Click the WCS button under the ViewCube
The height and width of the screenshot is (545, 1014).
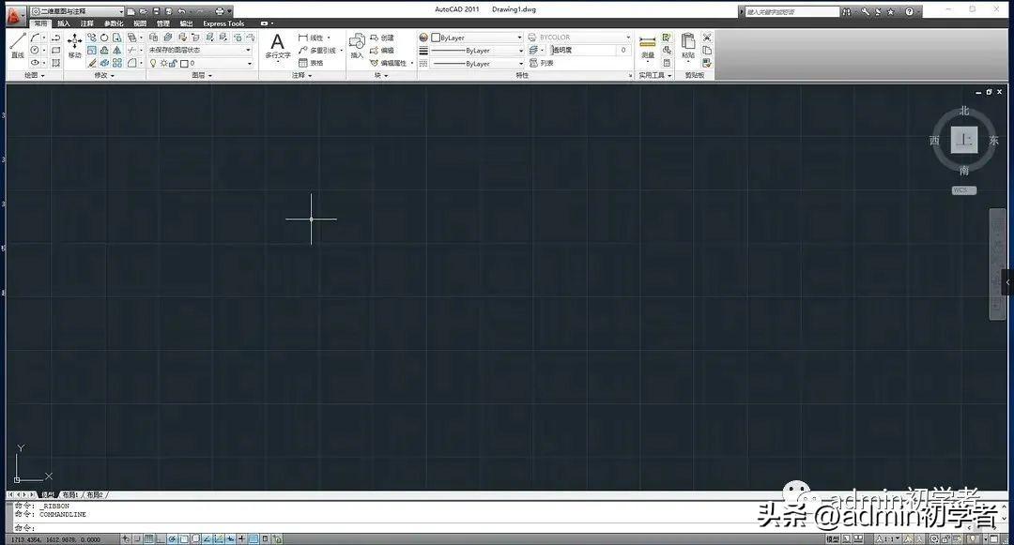click(963, 190)
